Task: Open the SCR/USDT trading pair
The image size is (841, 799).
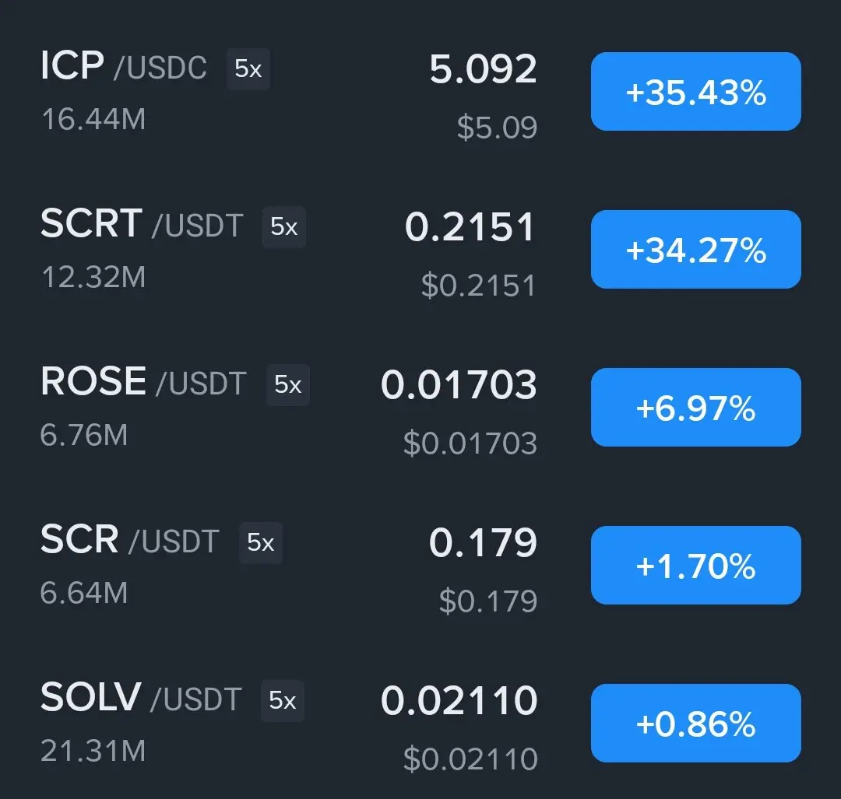Action: 130,540
